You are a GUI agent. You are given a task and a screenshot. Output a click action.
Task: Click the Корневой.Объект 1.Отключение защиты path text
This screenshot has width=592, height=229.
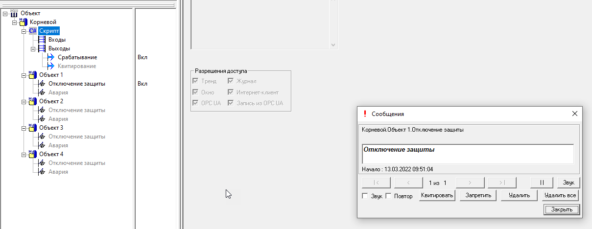(x=413, y=130)
